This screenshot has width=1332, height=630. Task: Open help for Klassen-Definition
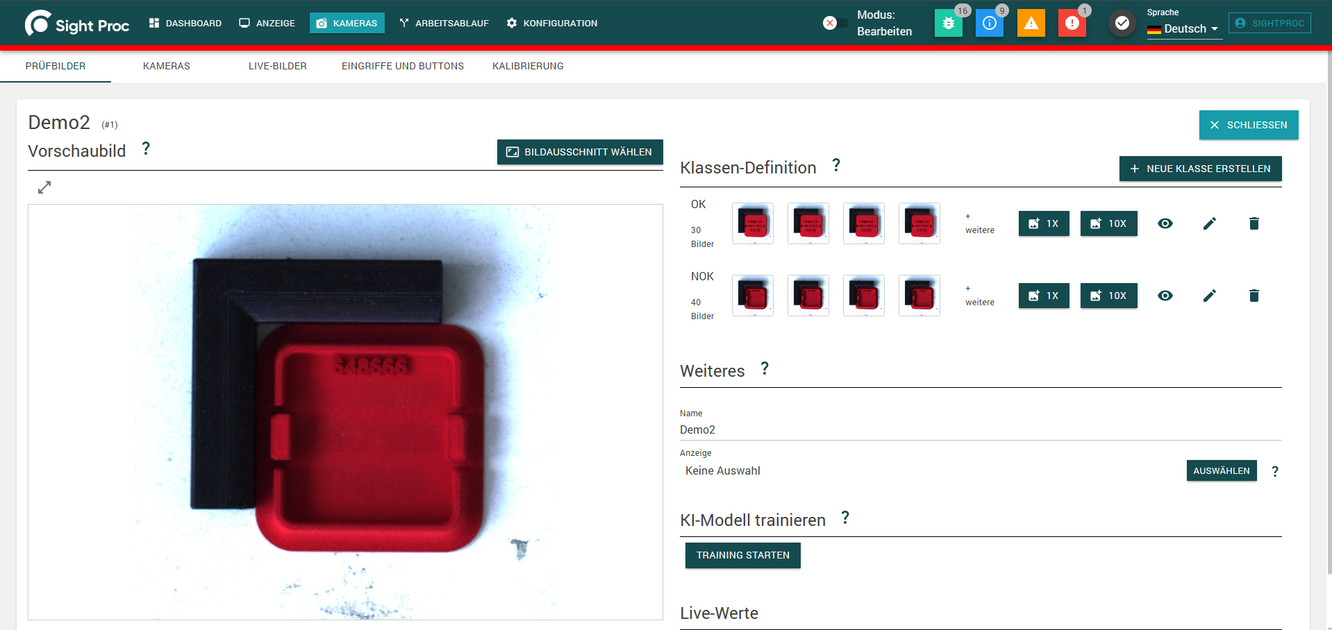[836, 165]
